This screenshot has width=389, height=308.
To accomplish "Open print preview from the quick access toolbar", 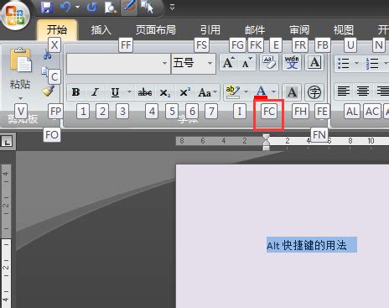I will pyautogui.click(x=111, y=8).
